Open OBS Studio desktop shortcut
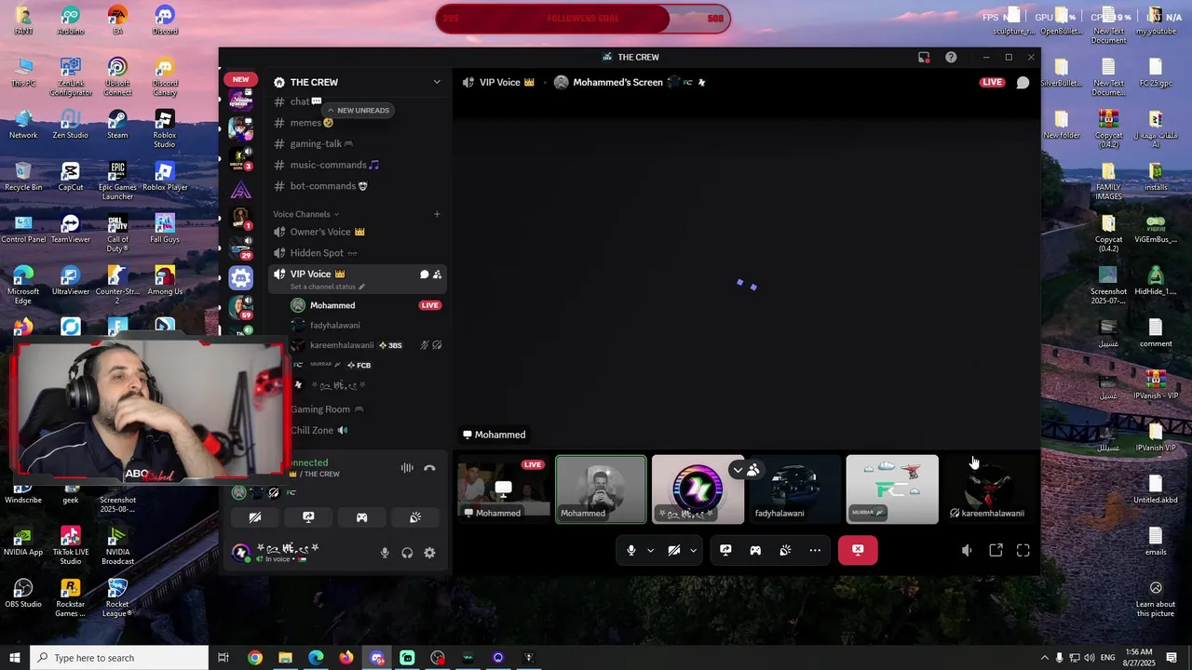Viewport: 1192px width, 670px height. click(x=23, y=593)
